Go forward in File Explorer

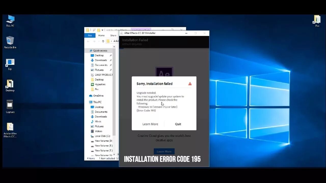click(x=94, y=41)
